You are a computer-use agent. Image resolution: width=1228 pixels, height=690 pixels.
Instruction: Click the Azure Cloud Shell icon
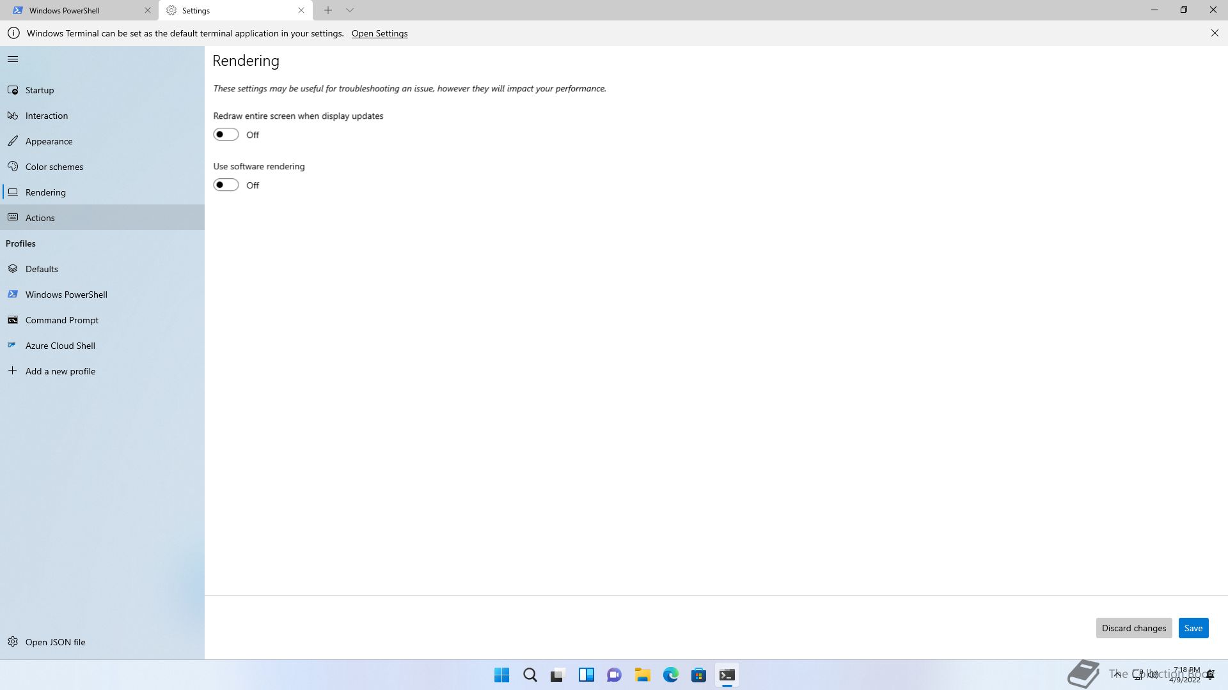point(13,345)
